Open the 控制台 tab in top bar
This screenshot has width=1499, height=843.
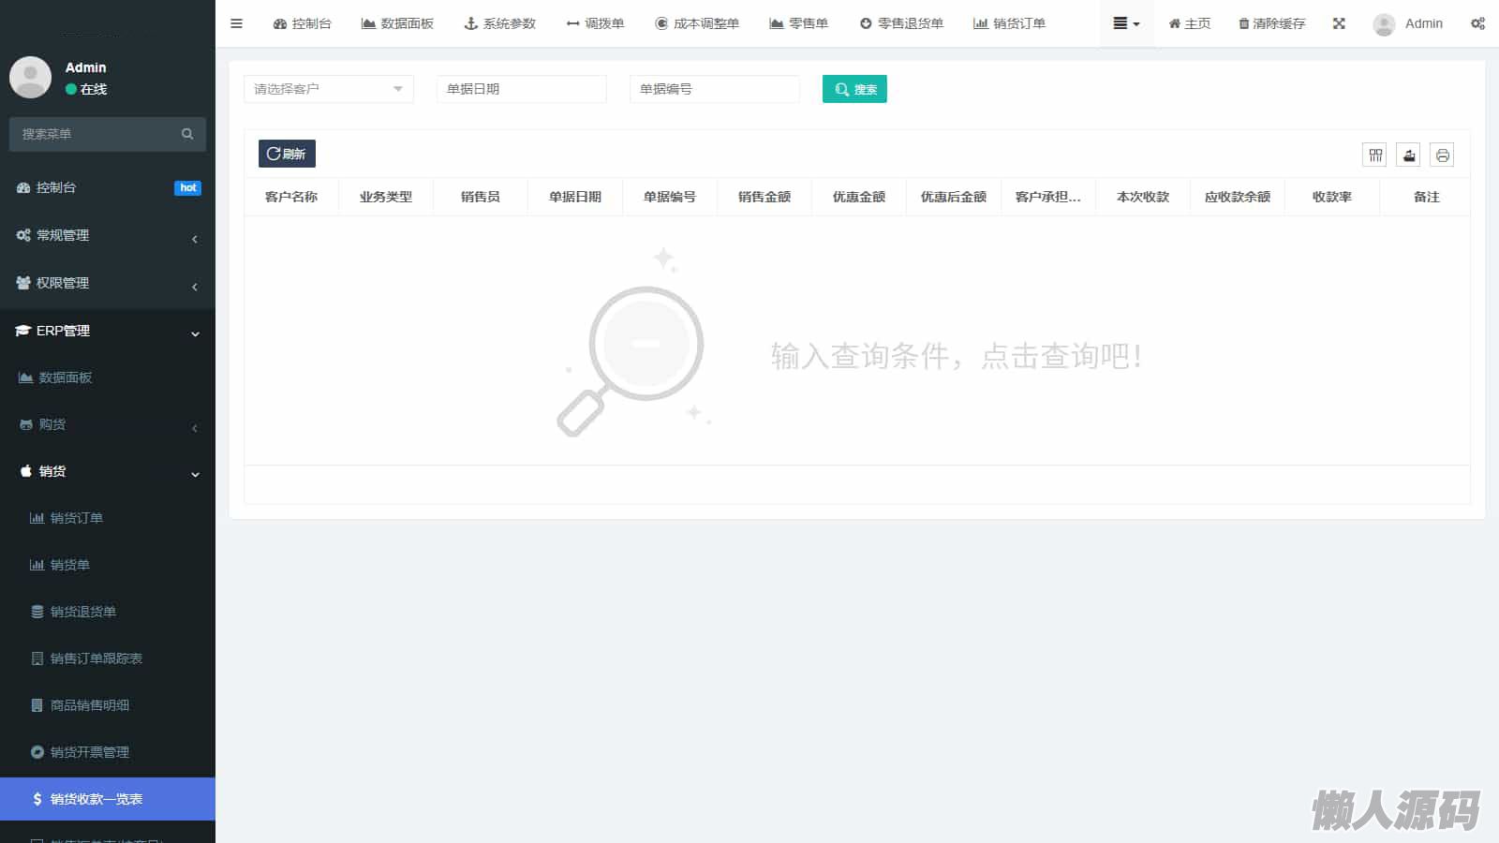click(x=302, y=23)
